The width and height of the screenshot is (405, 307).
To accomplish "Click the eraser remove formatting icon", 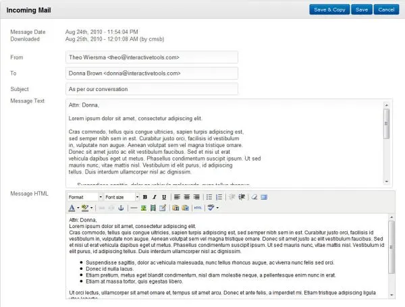I will coord(254,197).
